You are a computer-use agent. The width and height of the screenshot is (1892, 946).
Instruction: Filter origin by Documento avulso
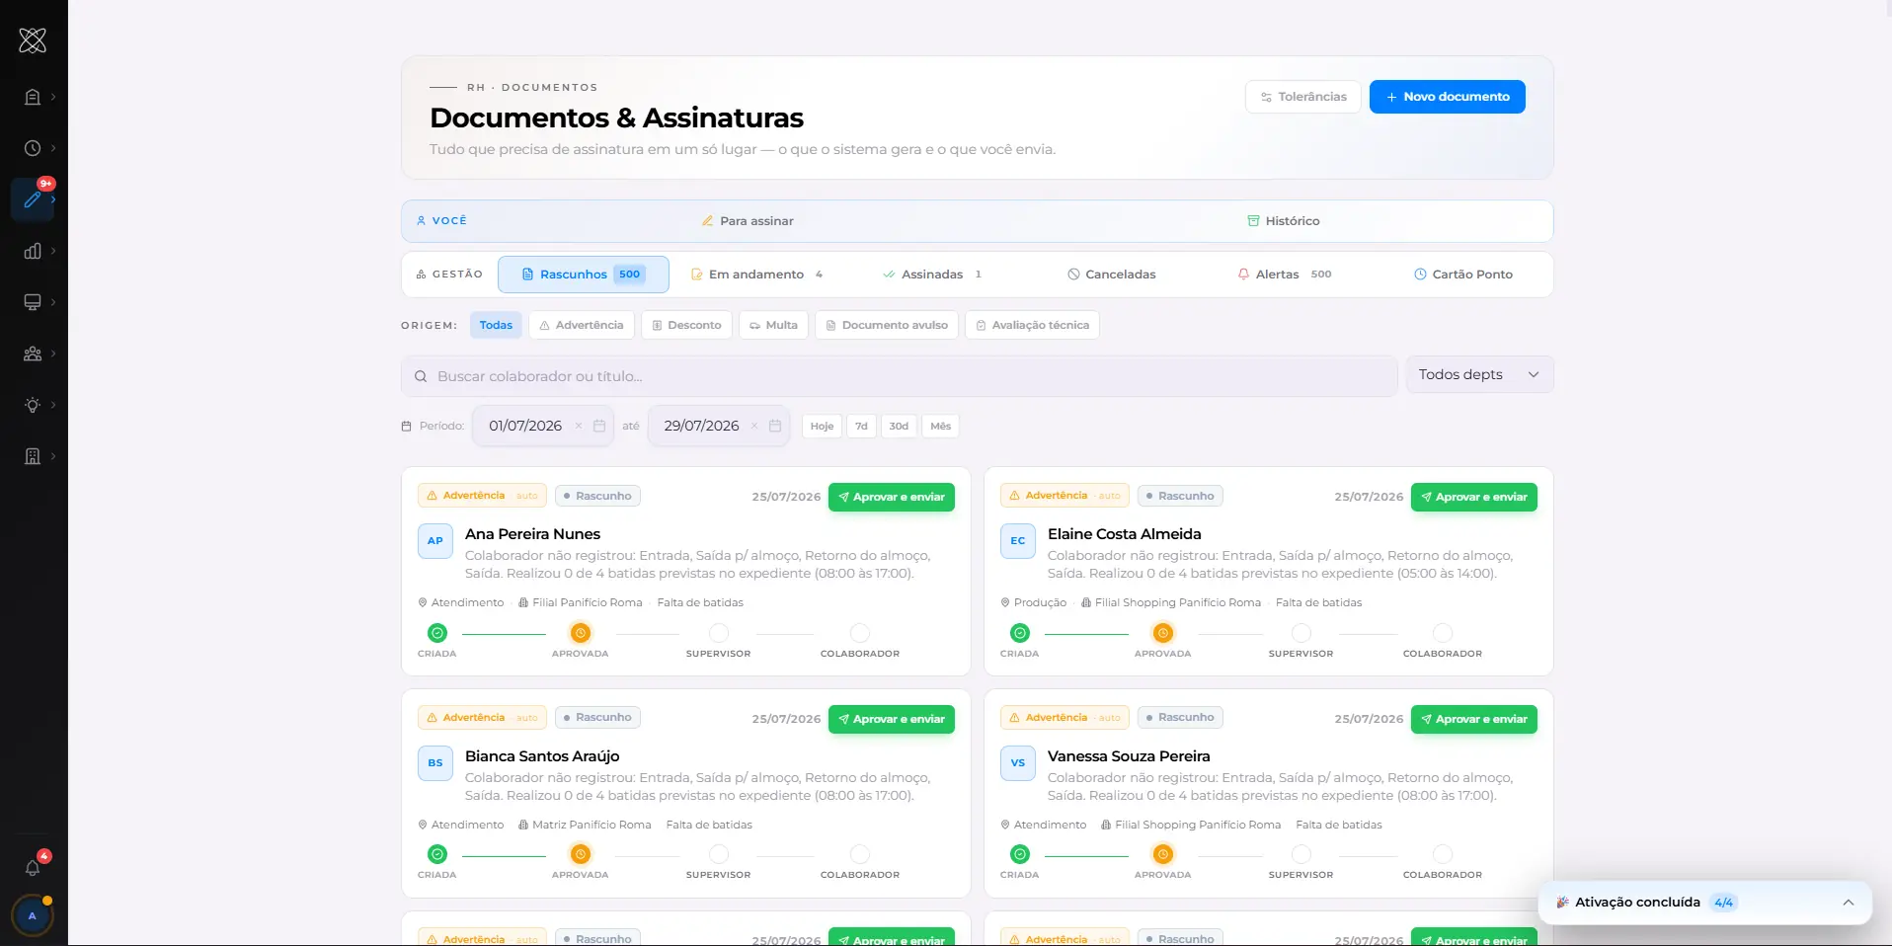[887, 325]
